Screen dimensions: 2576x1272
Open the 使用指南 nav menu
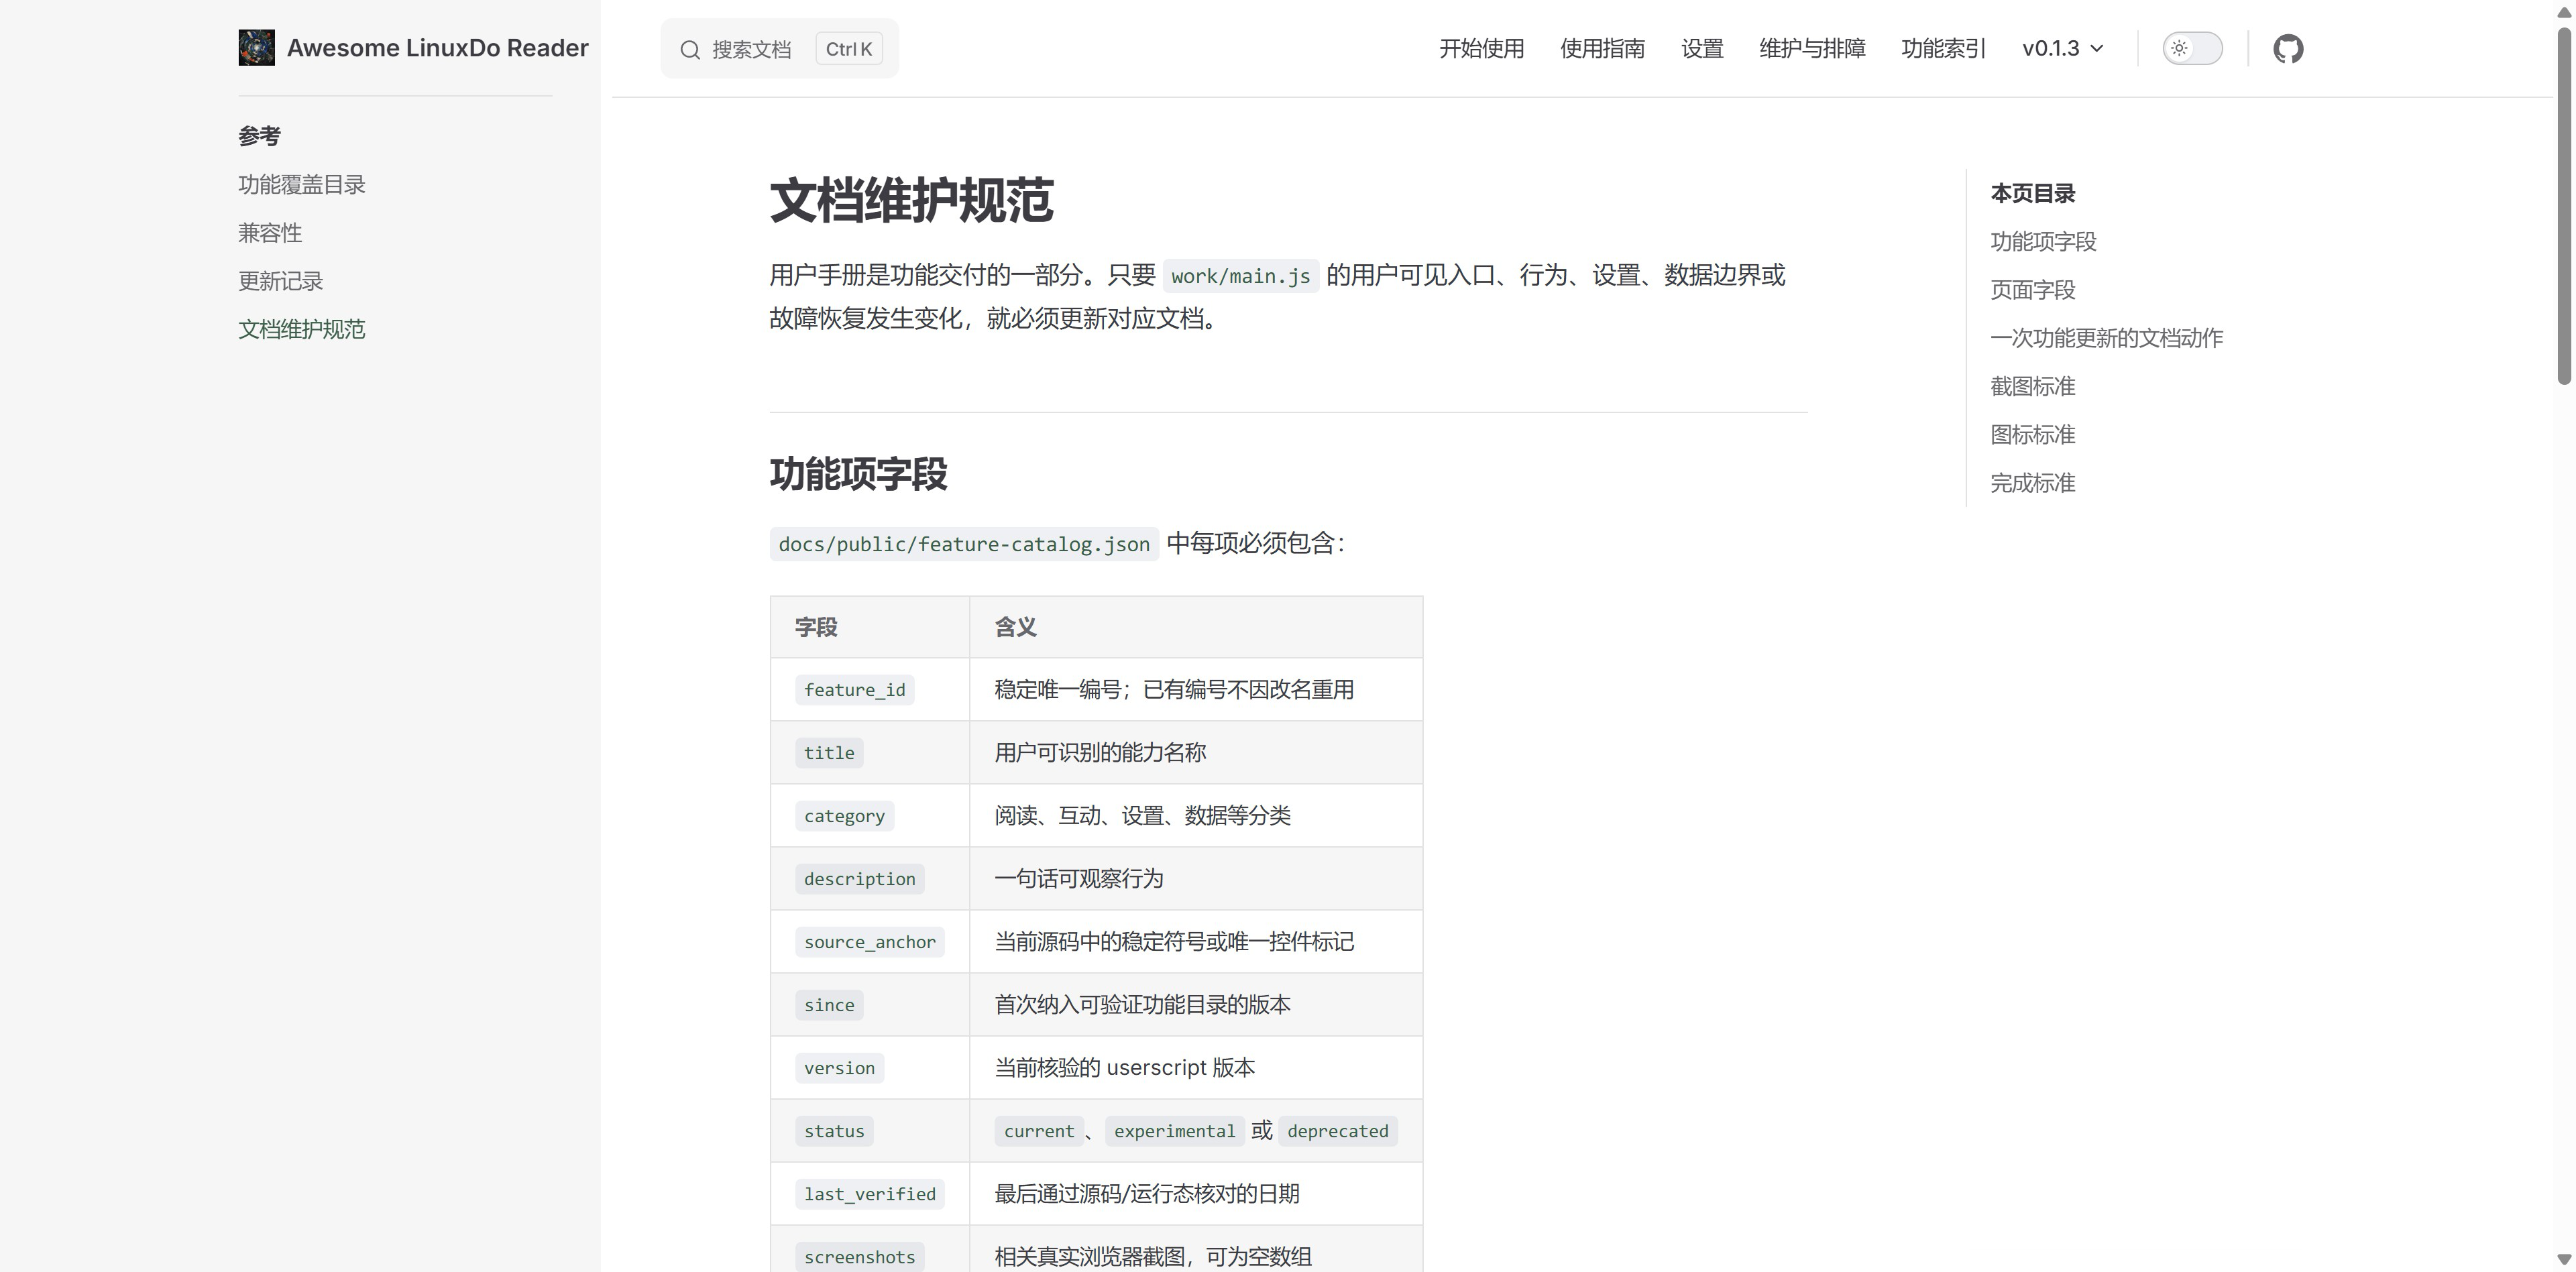tap(1602, 48)
